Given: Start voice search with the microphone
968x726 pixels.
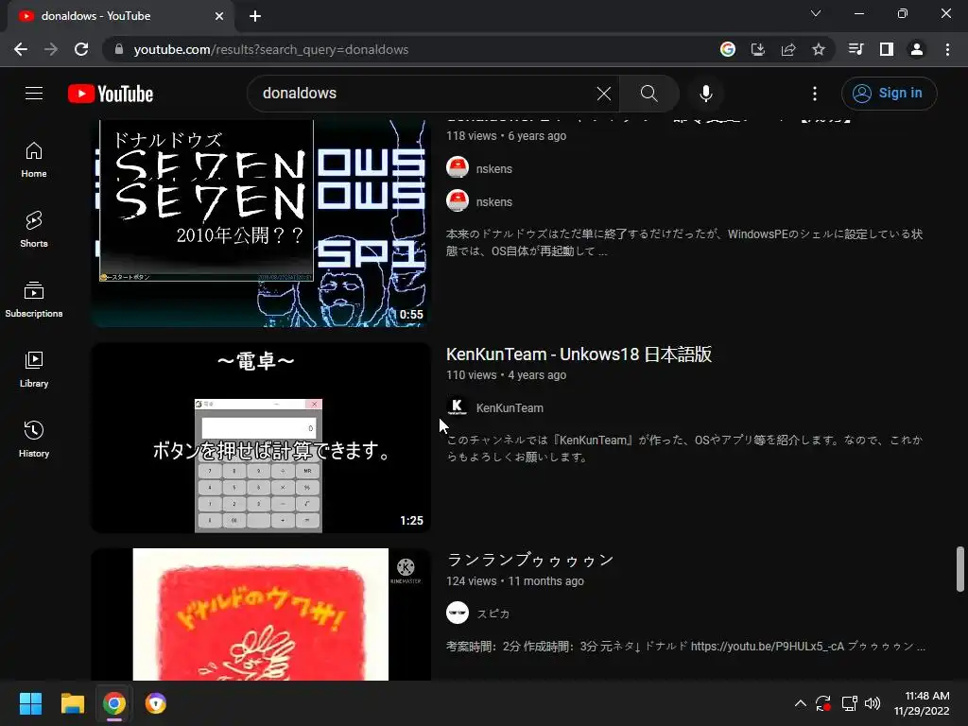Looking at the screenshot, I should coord(706,94).
